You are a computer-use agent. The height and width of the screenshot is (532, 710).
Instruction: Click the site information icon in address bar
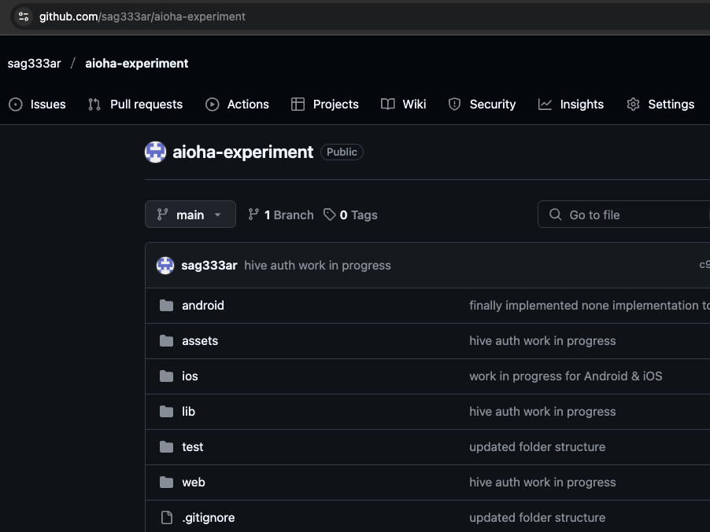click(x=24, y=17)
